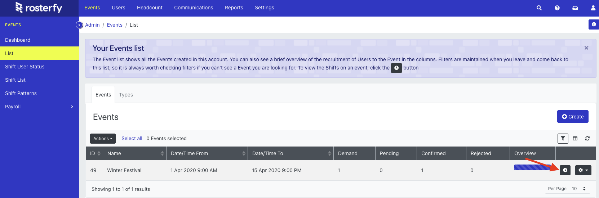The width and height of the screenshot is (599, 198).
Task: Click the Create button
Action: click(x=572, y=117)
